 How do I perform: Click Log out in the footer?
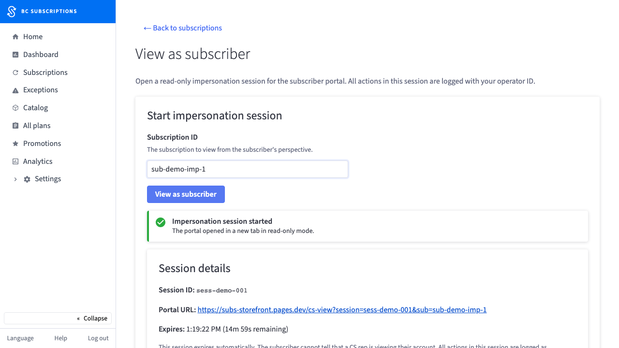[x=98, y=338]
